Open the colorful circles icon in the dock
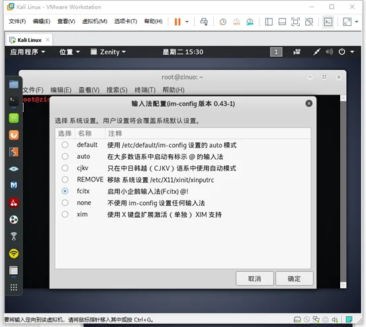This screenshot has width=366, height=327. tap(14, 220)
